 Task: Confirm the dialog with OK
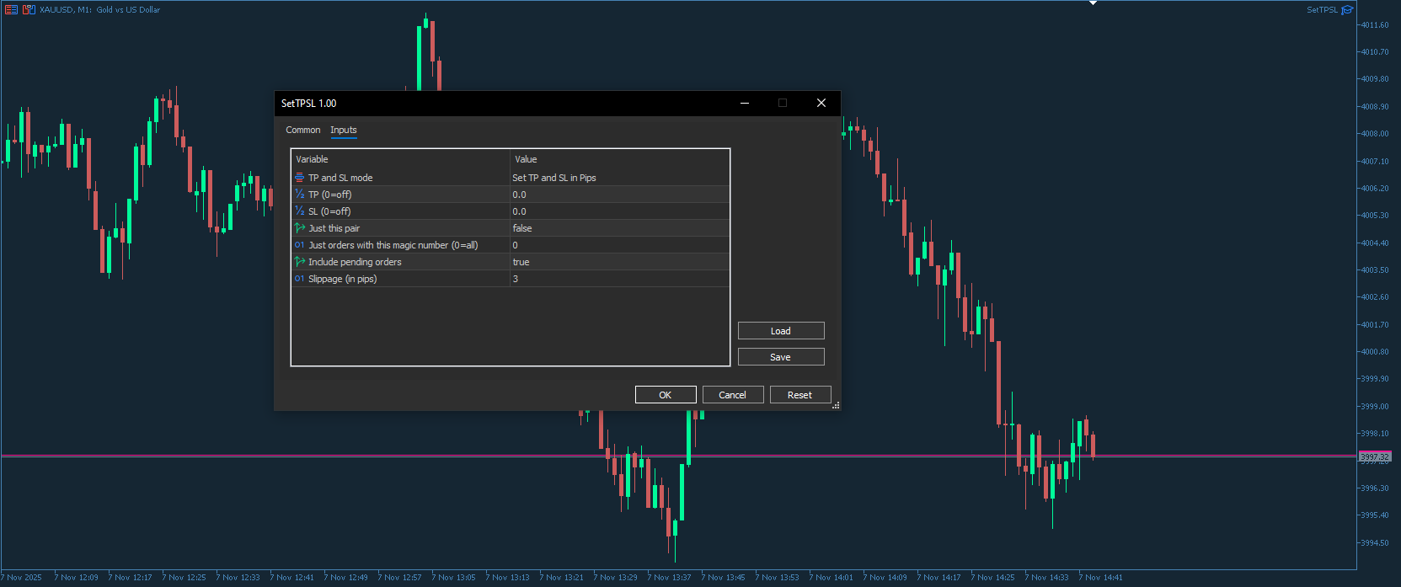pos(665,395)
